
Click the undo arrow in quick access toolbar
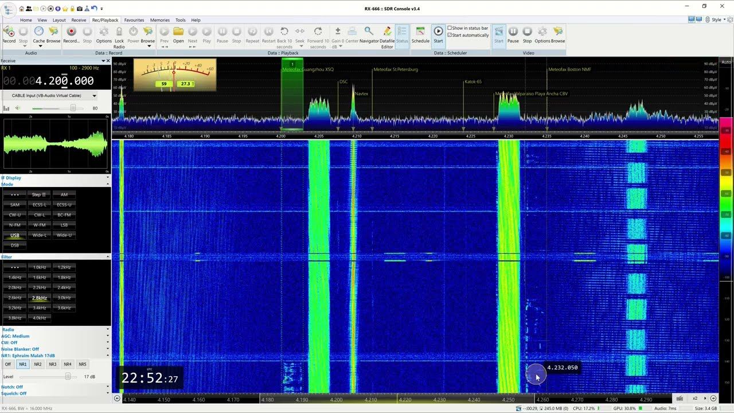click(93, 9)
